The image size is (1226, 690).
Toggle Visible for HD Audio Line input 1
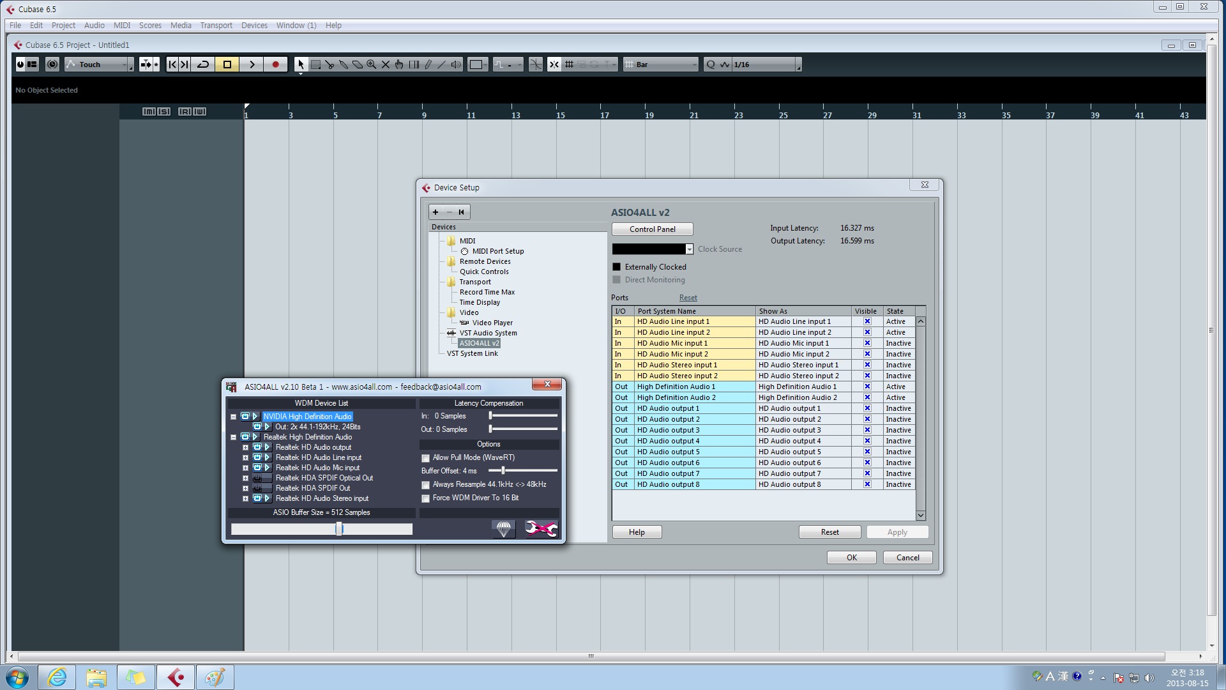coord(867,321)
